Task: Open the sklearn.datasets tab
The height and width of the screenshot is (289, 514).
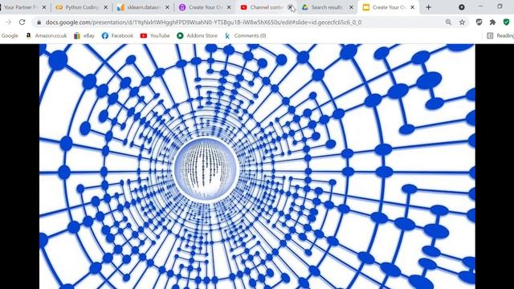Action: click(144, 7)
